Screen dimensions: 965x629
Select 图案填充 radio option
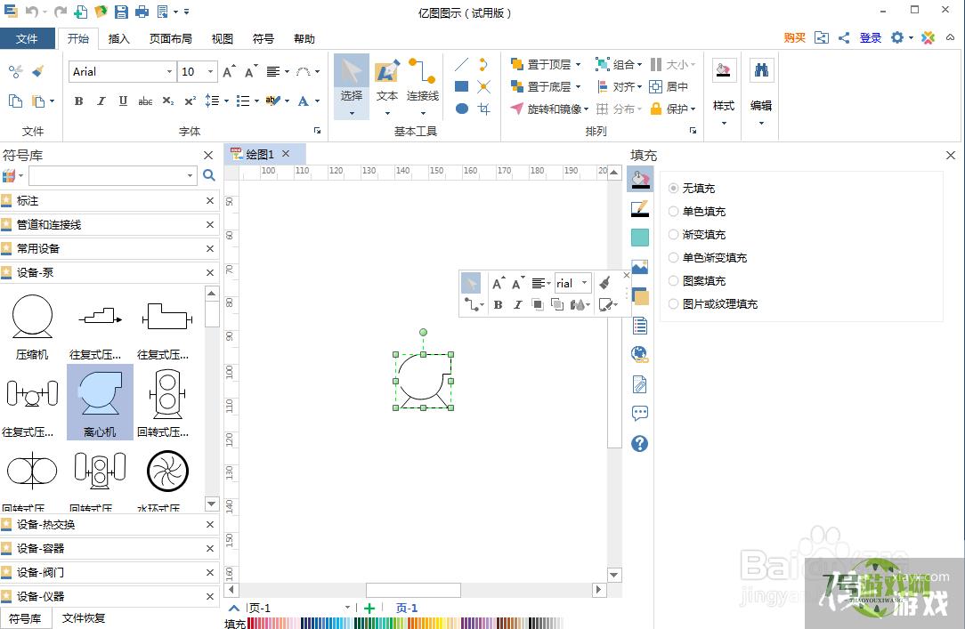tap(673, 281)
